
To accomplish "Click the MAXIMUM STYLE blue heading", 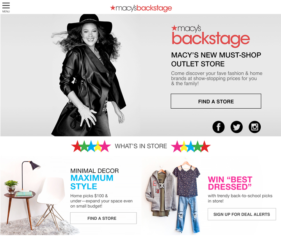I will click(x=92, y=182).
